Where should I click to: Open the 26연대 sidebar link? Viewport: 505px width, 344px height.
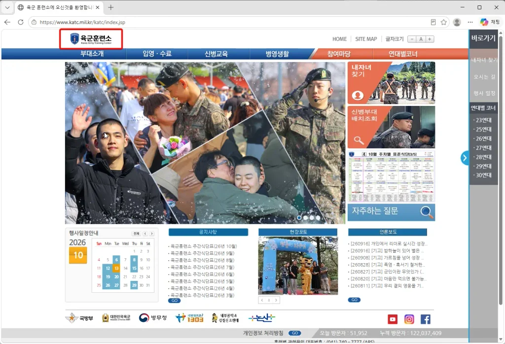coord(483,138)
